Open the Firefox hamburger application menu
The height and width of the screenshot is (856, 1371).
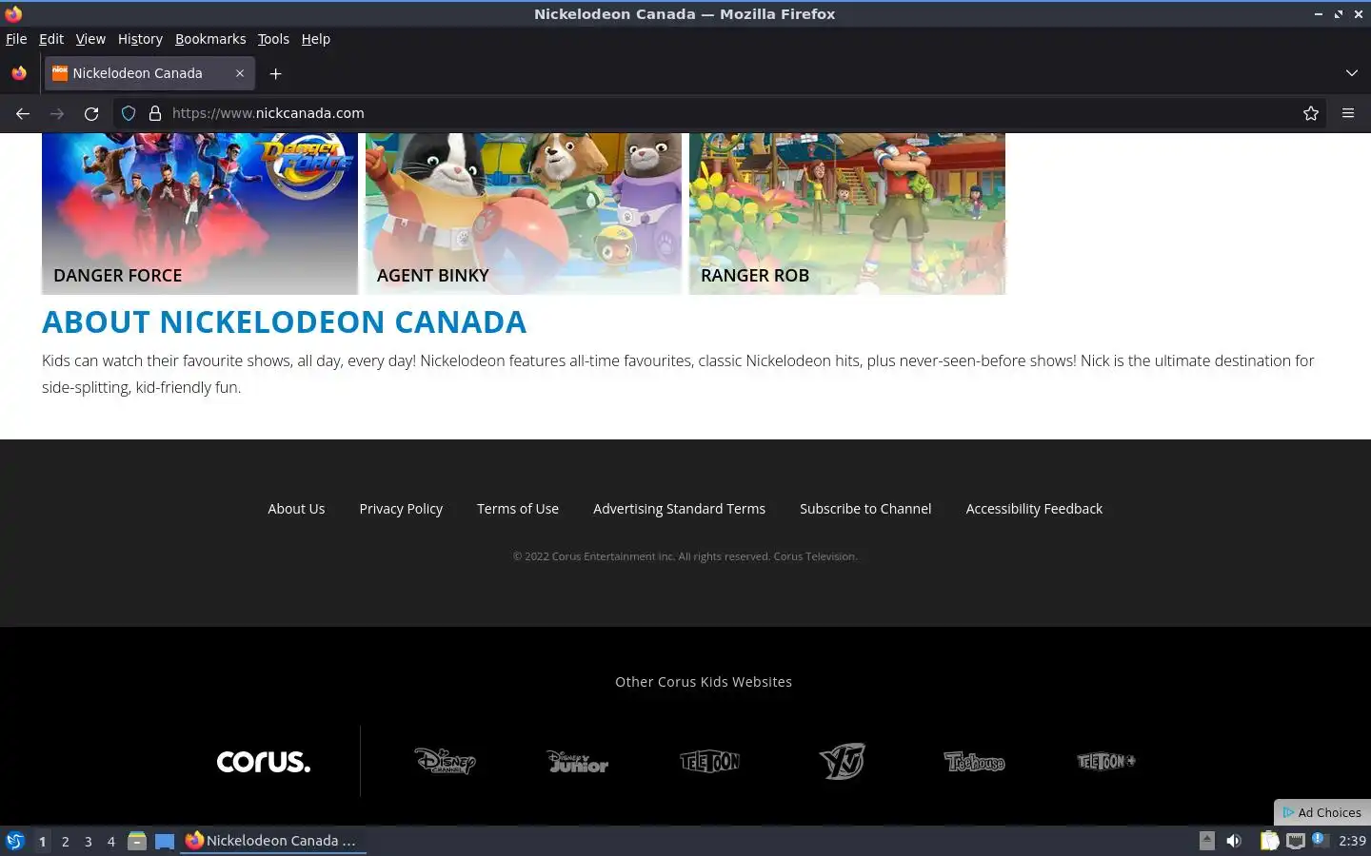[x=1348, y=113]
